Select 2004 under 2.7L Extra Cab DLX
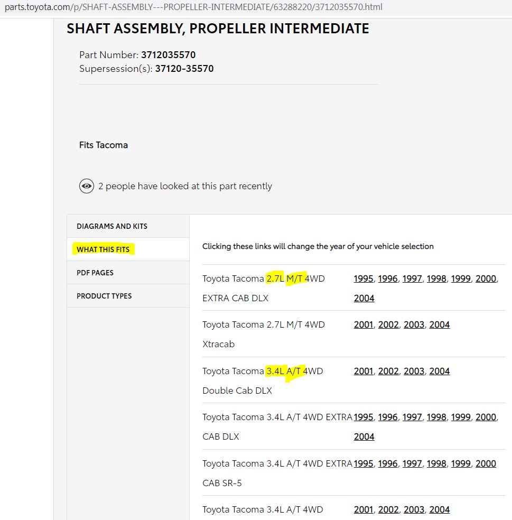 [x=364, y=298]
